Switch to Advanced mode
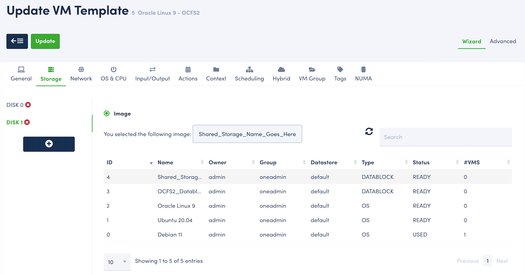This screenshot has width=525, height=275. pyautogui.click(x=502, y=41)
